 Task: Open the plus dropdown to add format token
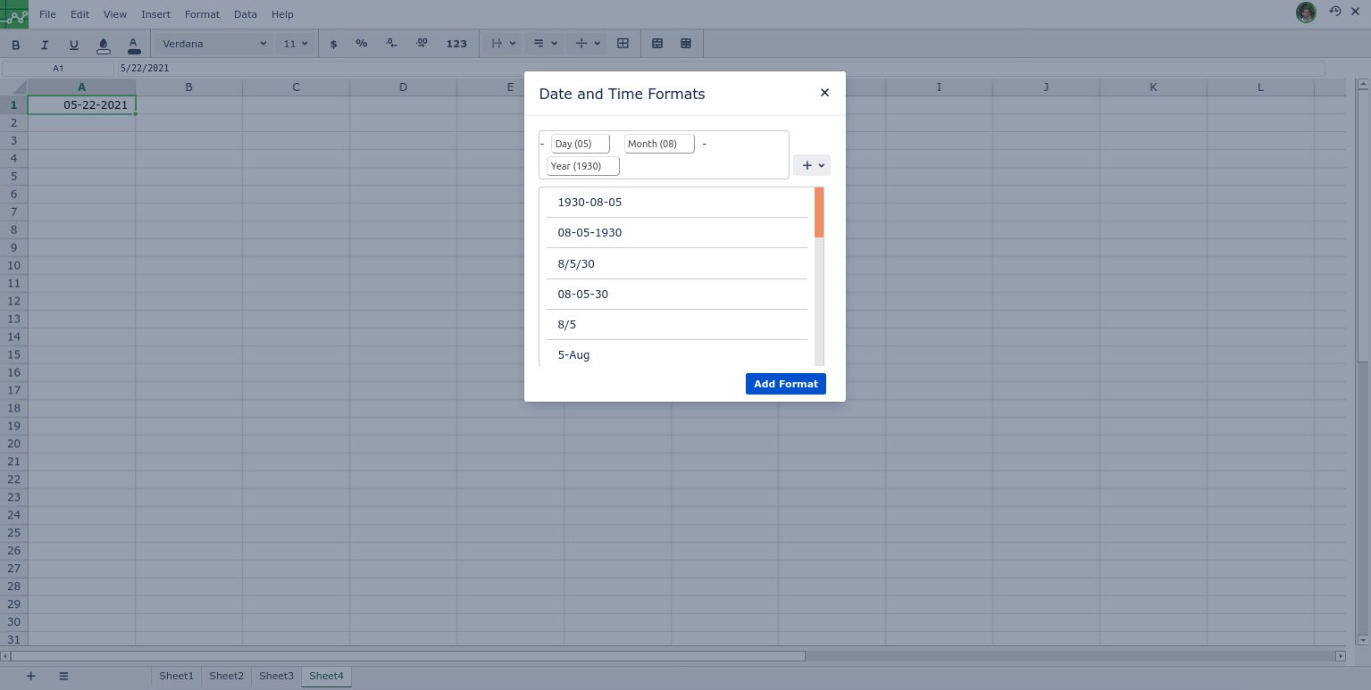[x=811, y=165]
